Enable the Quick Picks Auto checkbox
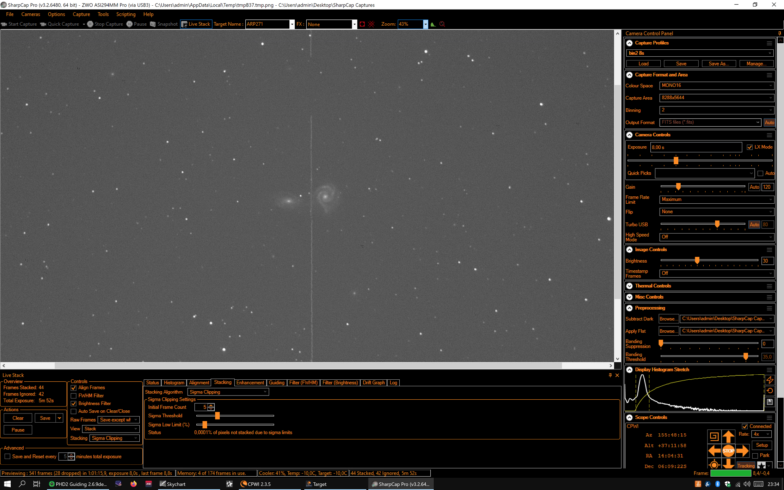 [x=760, y=173]
